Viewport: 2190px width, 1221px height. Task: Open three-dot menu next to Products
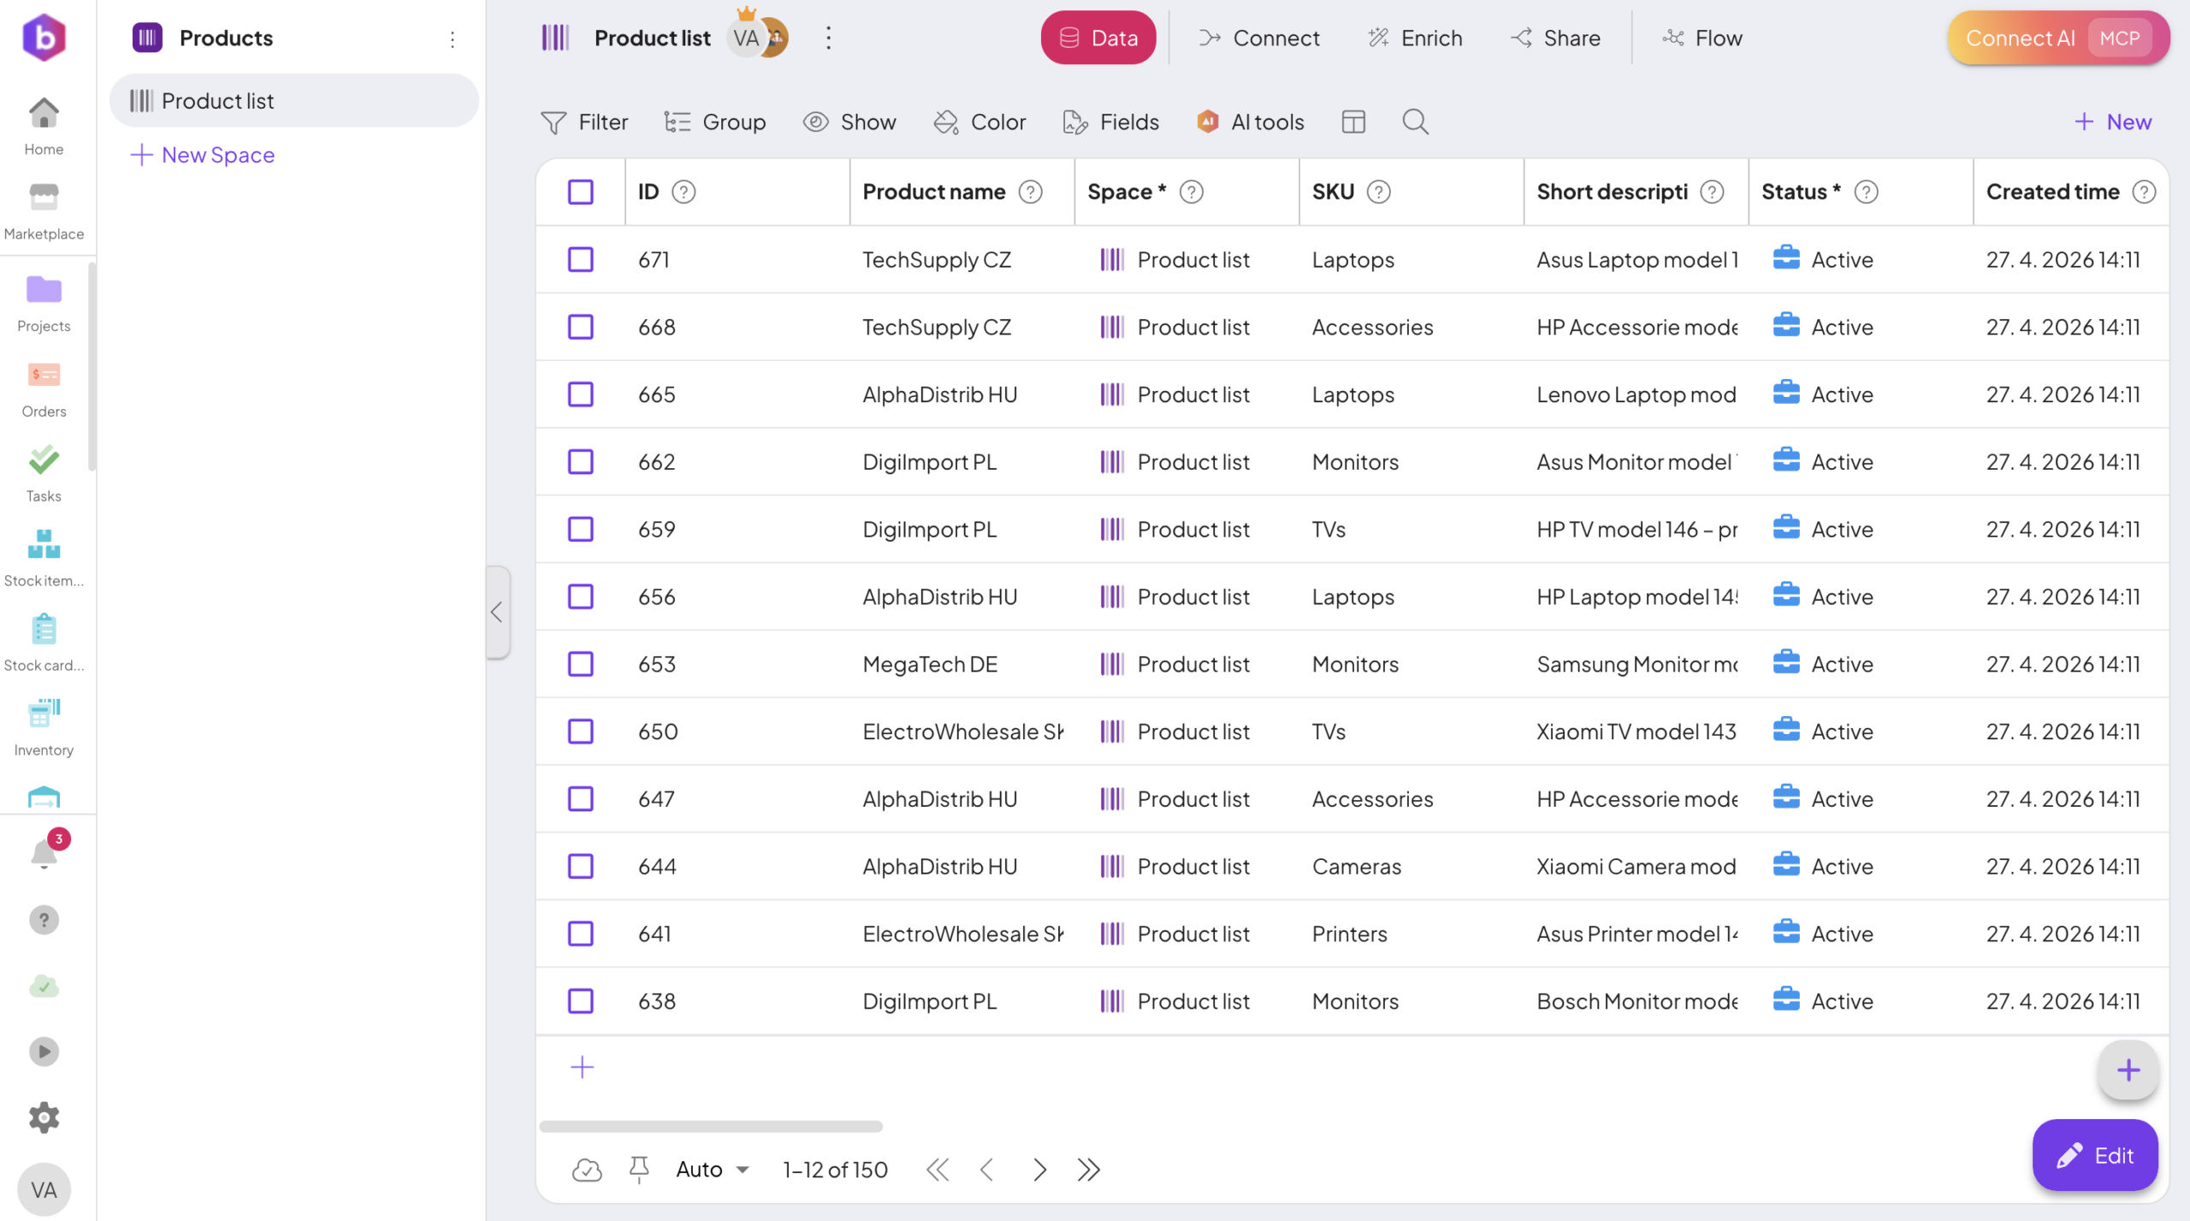coord(453,39)
